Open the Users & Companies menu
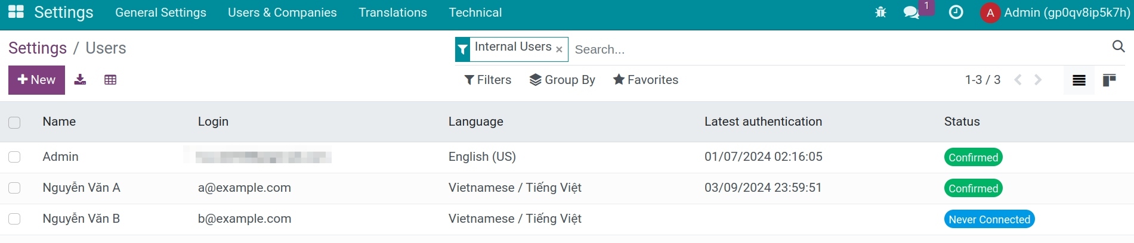1134x243 pixels. point(282,13)
